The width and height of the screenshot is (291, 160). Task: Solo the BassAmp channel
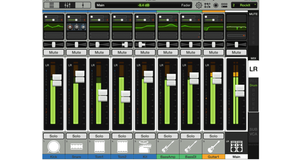tap(168, 136)
